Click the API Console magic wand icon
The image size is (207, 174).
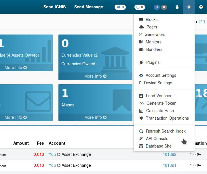click(141, 139)
